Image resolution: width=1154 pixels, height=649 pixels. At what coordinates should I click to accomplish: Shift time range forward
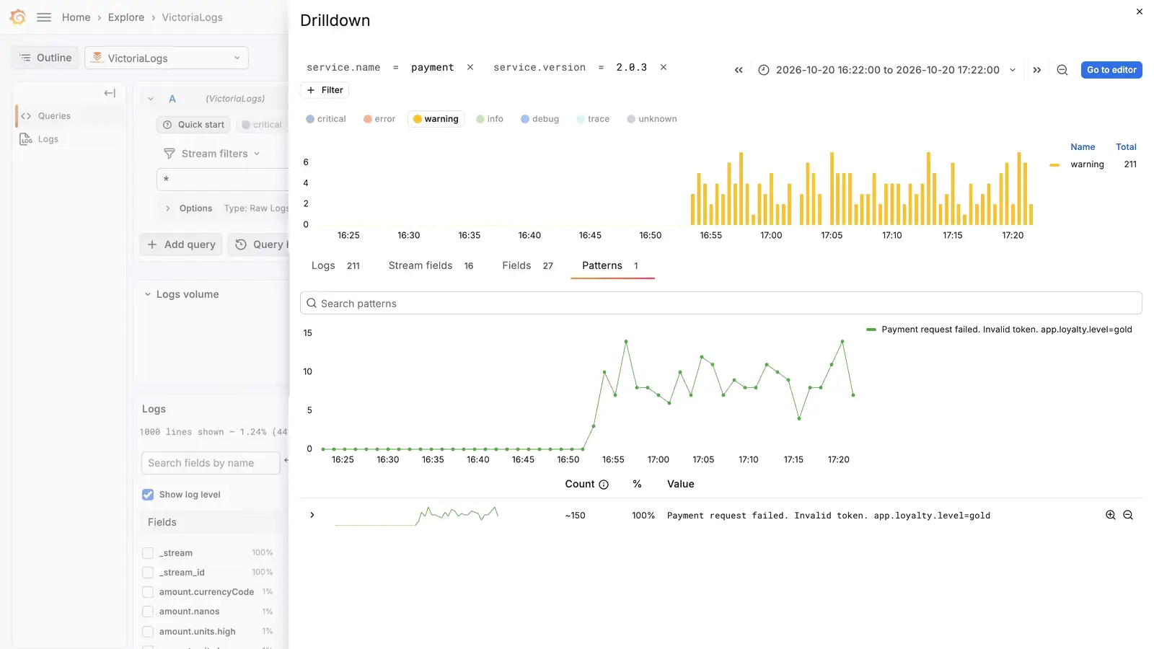click(1037, 70)
